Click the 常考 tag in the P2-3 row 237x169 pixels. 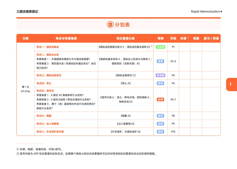coord(160,61)
